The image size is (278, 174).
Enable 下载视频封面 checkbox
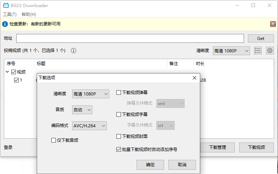pos(118,137)
